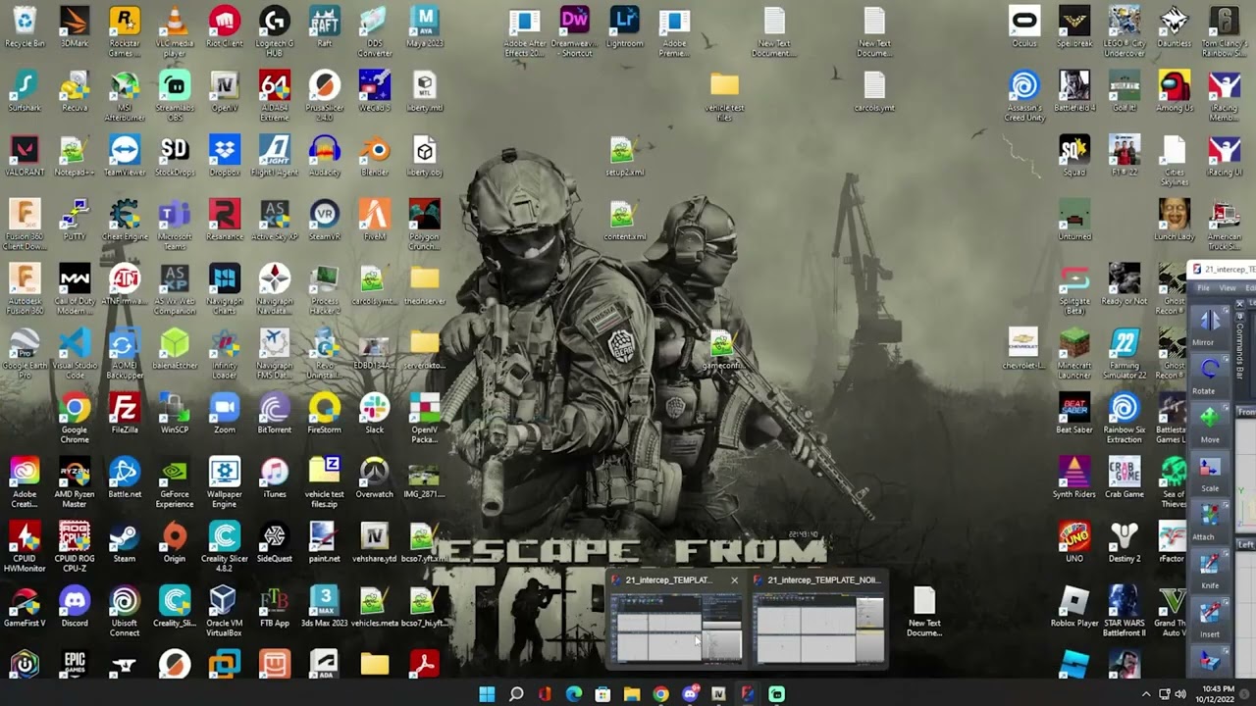1256x706 pixels.
Task: Select the Raft game shortcut
Action: click(x=325, y=27)
